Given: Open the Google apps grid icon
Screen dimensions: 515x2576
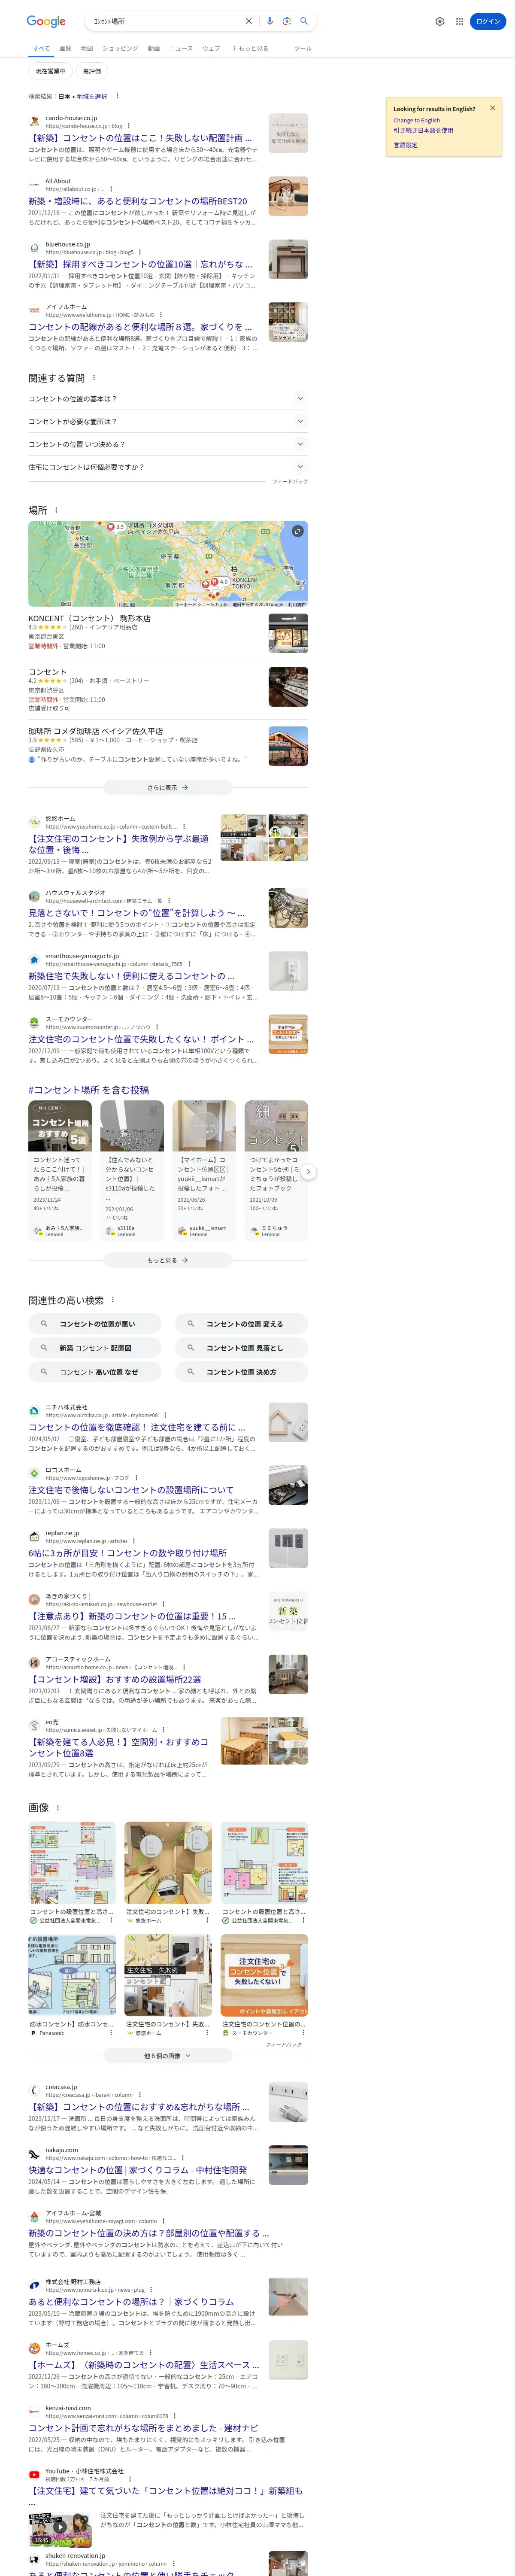Looking at the screenshot, I should point(459,21).
